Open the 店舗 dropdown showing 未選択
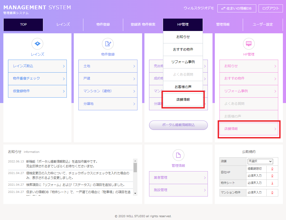Image resolution: width=286 pixels, height=220 pixels. (260, 161)
